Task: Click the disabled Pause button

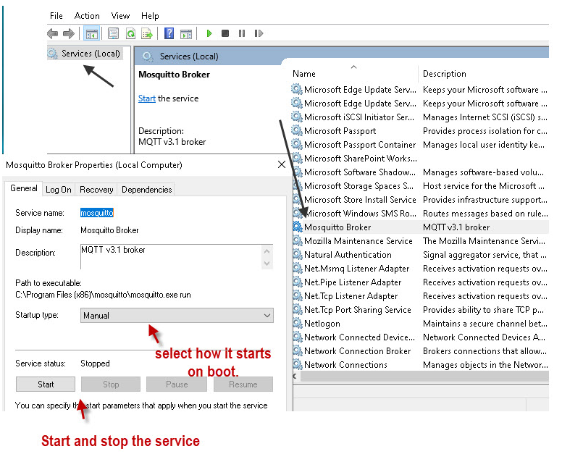Action: pos(177,384)
